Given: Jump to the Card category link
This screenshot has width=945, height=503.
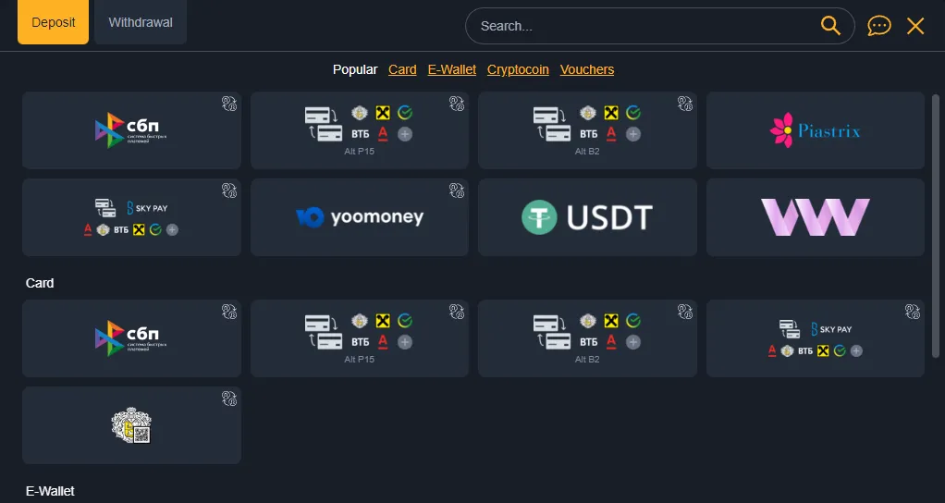Looking at the screenshot, I should point(402,70).
